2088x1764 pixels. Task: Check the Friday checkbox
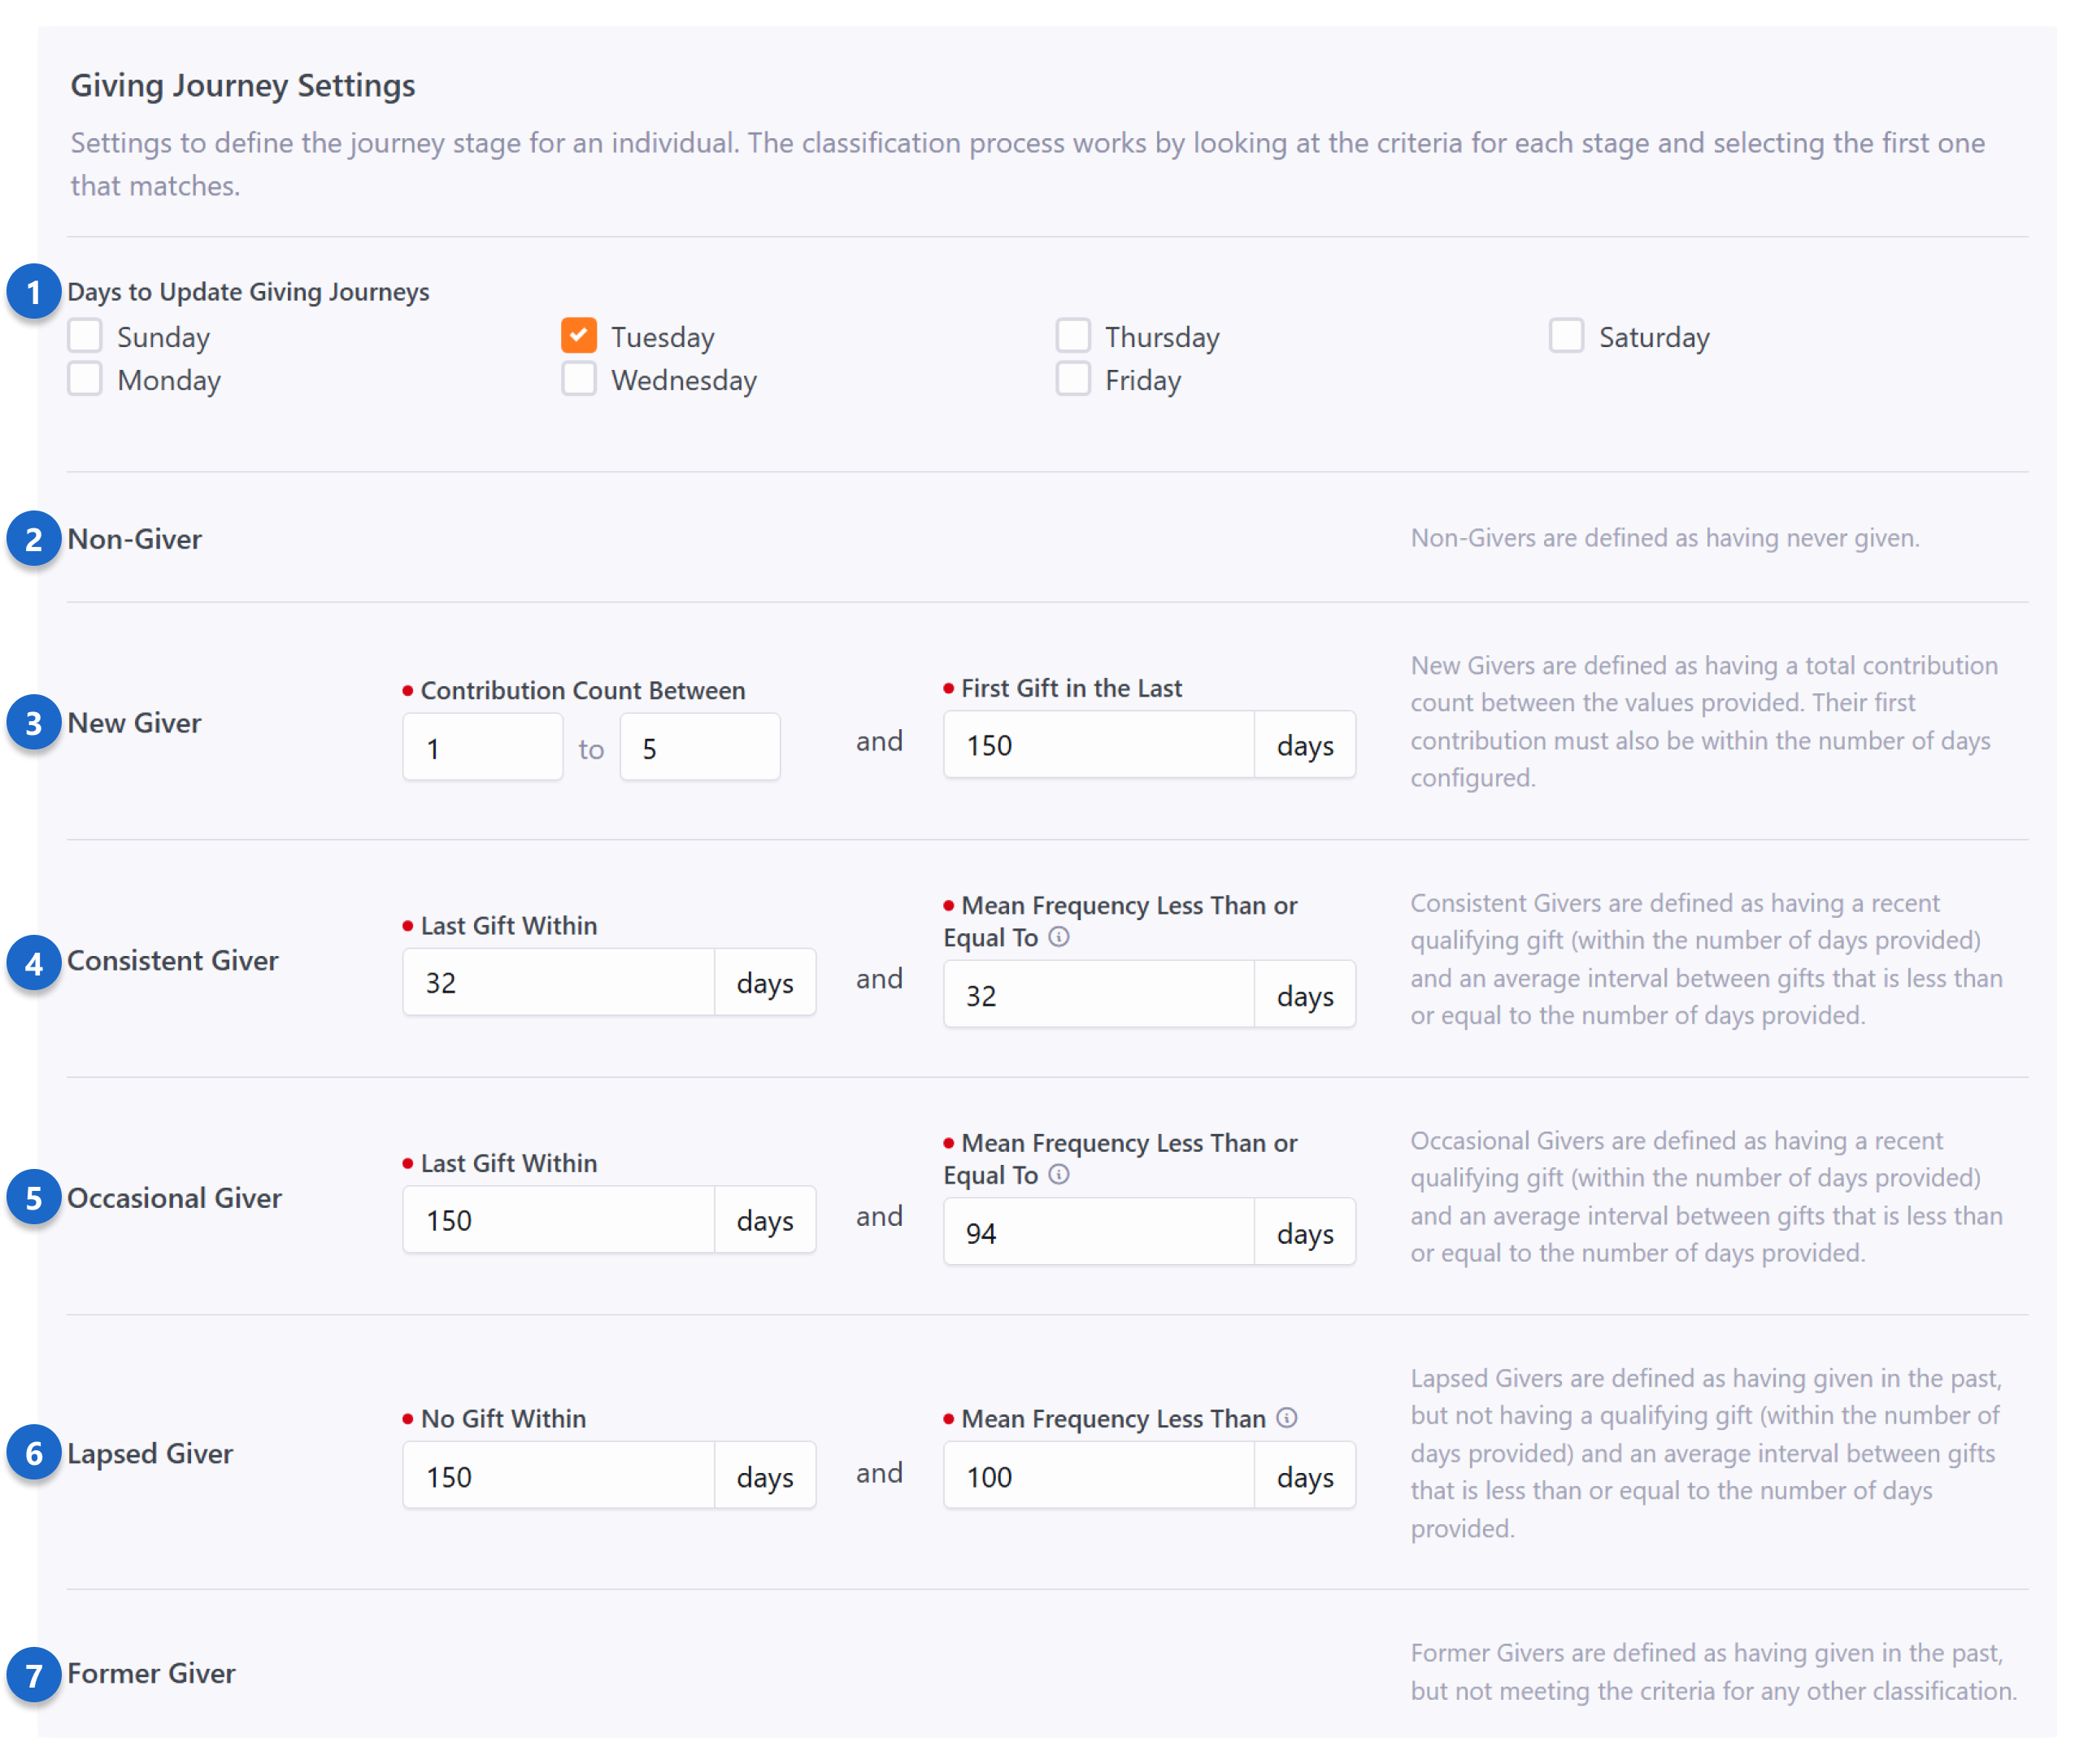click(1073, 379)
